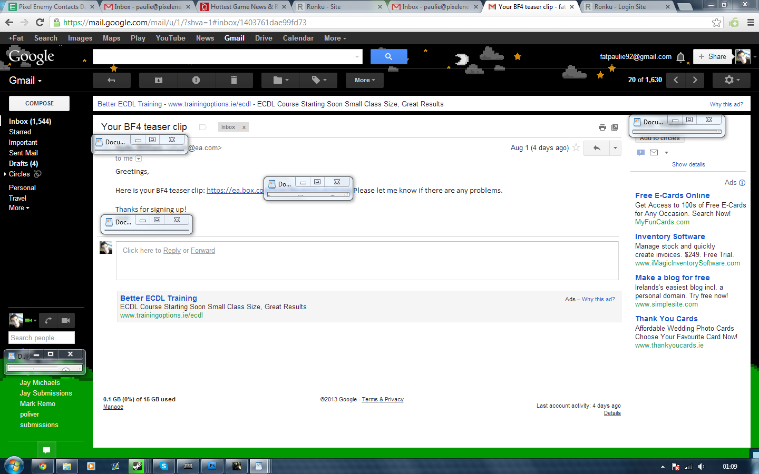Focus the Search people input
The height and width of the screenshot is (474, 759).
[x=42, y=338]
